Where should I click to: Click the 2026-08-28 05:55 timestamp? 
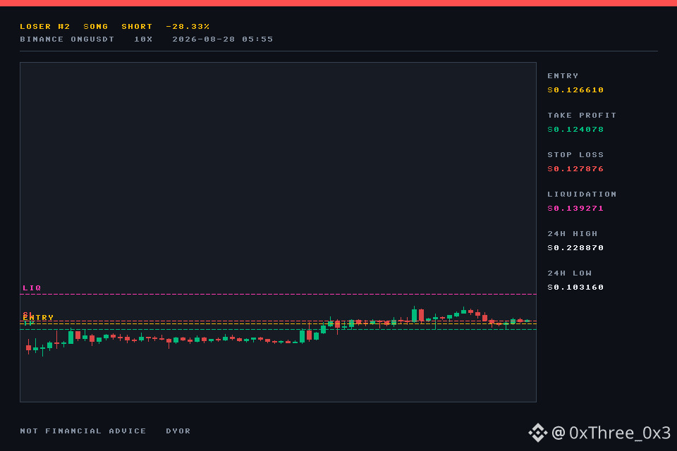222,39
